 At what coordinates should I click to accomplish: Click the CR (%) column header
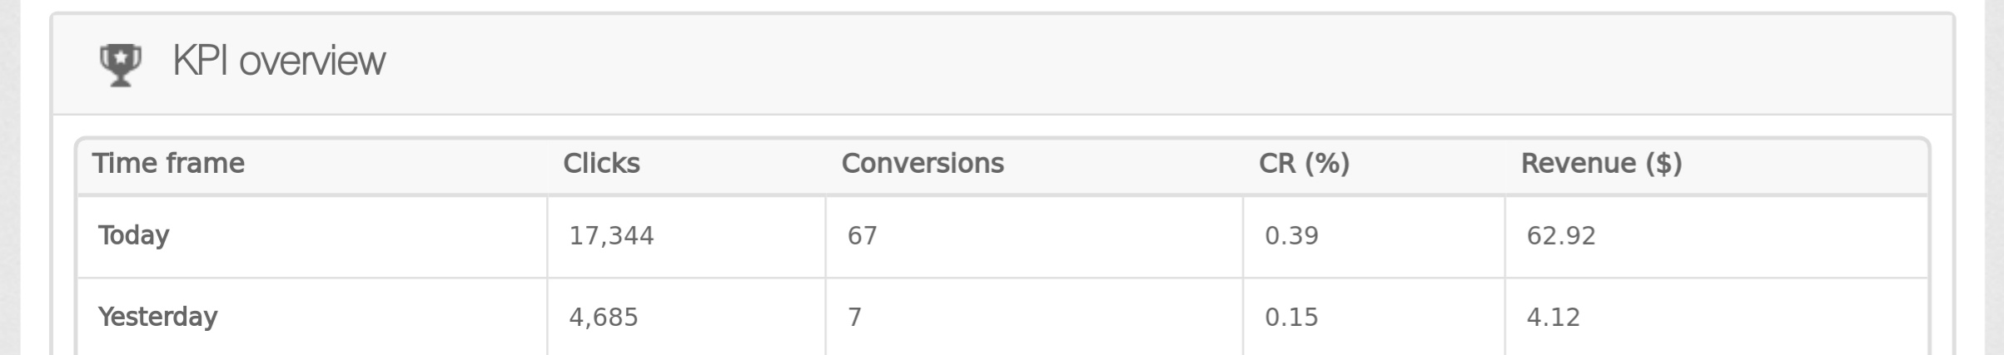(x=1304, y=164)
